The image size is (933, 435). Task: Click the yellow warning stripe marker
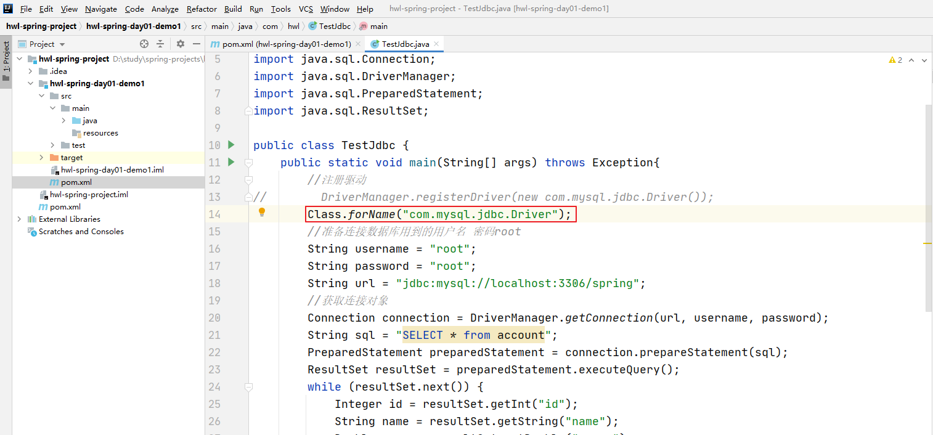click(x=927, y=243)
